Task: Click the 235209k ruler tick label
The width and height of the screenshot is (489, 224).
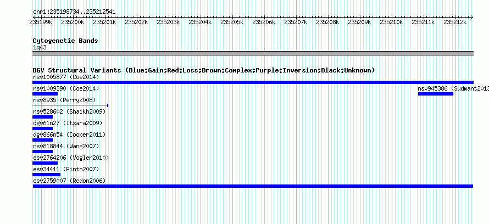Action: (359, 22)
